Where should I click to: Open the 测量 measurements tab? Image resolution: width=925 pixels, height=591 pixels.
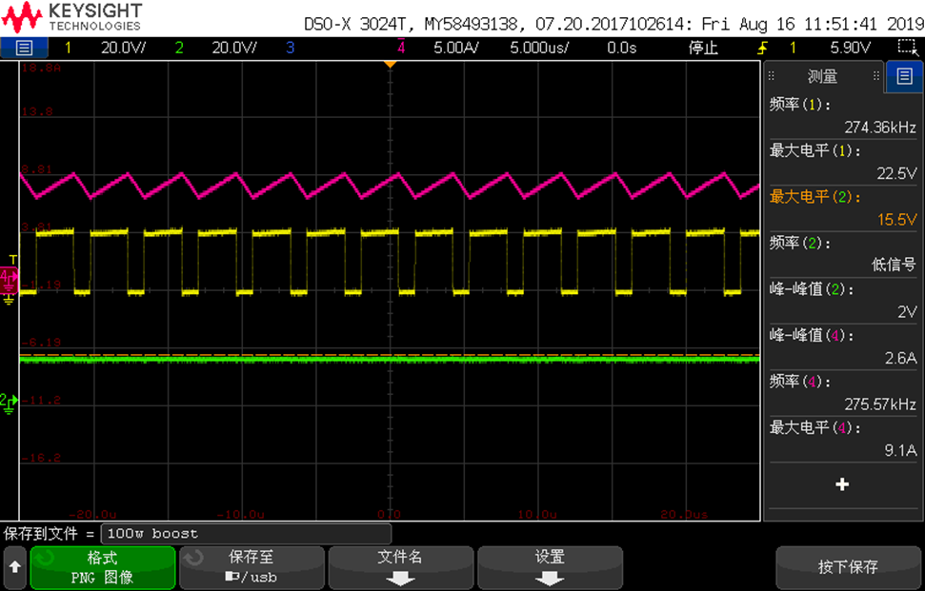[x=822, y=76]
